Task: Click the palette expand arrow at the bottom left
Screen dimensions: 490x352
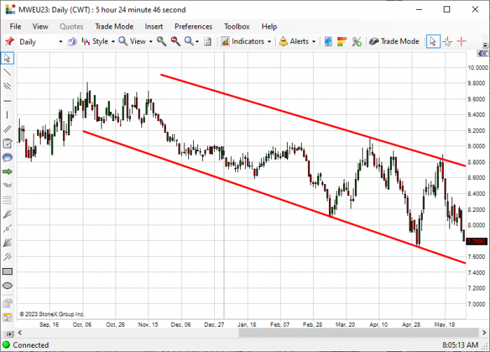Action: (x=9, y=335)
